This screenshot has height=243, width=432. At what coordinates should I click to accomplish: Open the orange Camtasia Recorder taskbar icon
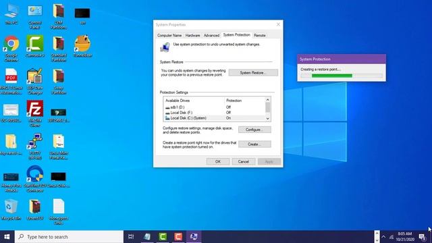[x=178, y=237]
